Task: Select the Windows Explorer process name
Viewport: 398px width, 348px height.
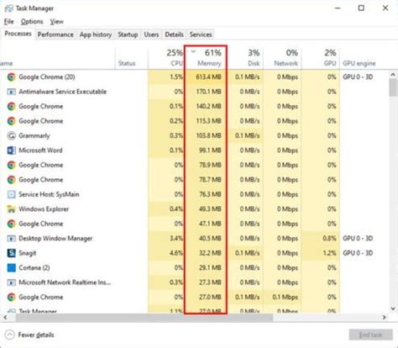Action: tap(44, 209)
